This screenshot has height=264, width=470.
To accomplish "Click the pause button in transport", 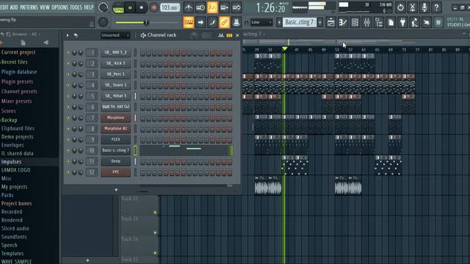I will pyautogui.click(x=130, y=8).
